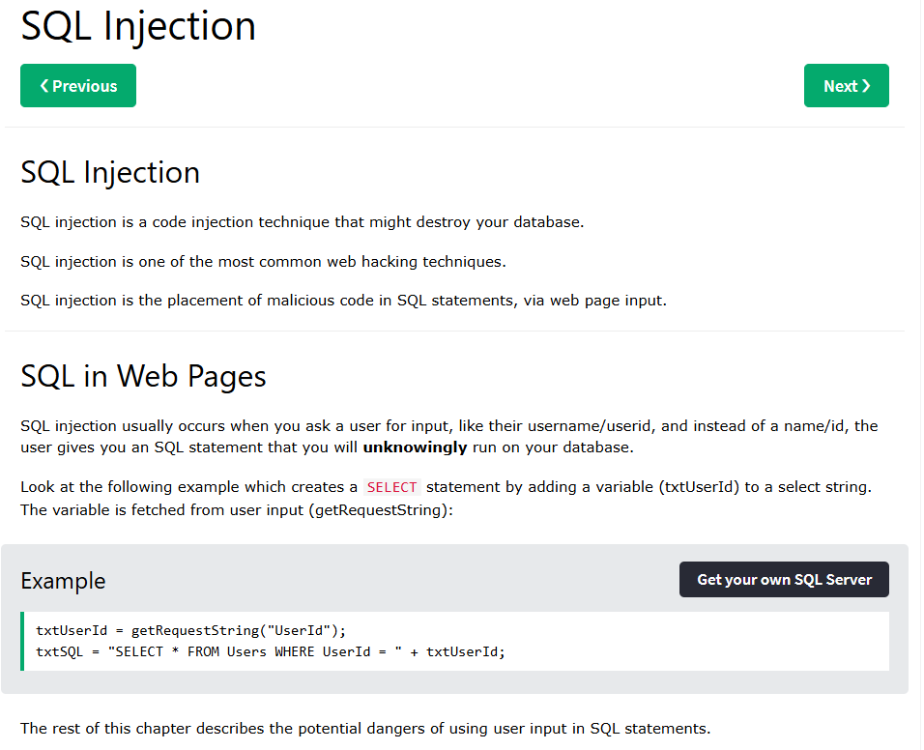Image resolution: width=924 pixels, height=750 pixels.
Task: Click the bold word unknowingly
Action: tap(415, 447)
